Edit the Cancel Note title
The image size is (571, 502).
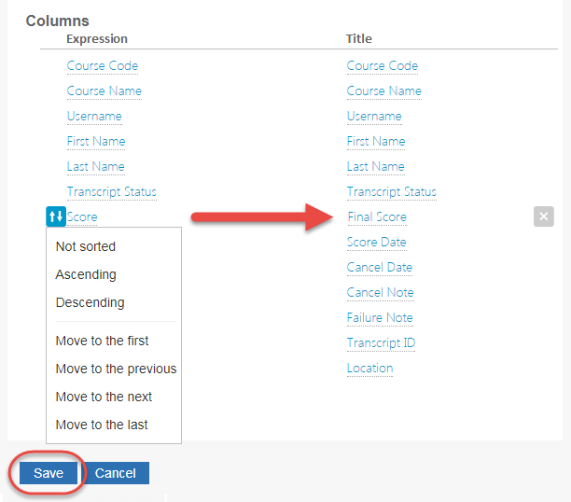point(381,293)
